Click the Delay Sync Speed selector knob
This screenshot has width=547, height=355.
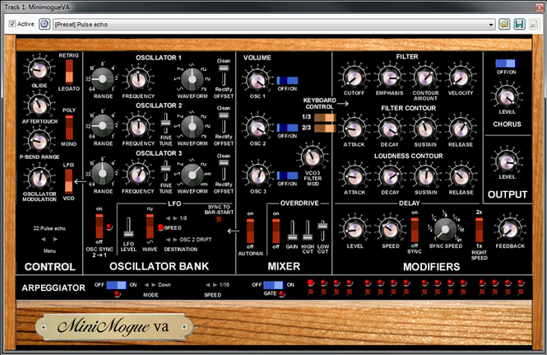coord(445,230)
